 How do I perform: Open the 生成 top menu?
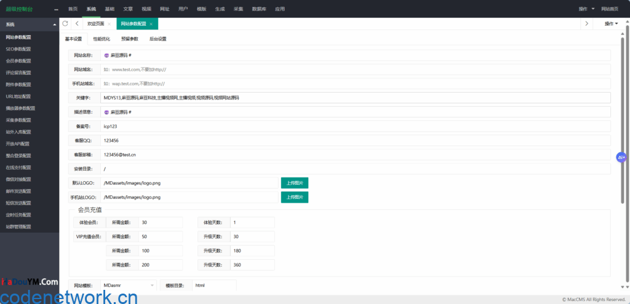pyautogui.click(x=220, y=9)
